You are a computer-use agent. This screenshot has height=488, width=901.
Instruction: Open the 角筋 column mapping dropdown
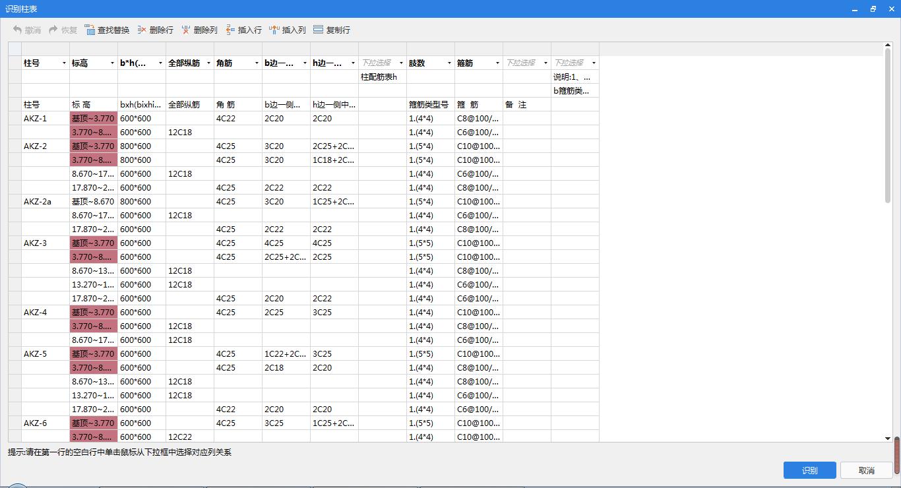(257, 63)
